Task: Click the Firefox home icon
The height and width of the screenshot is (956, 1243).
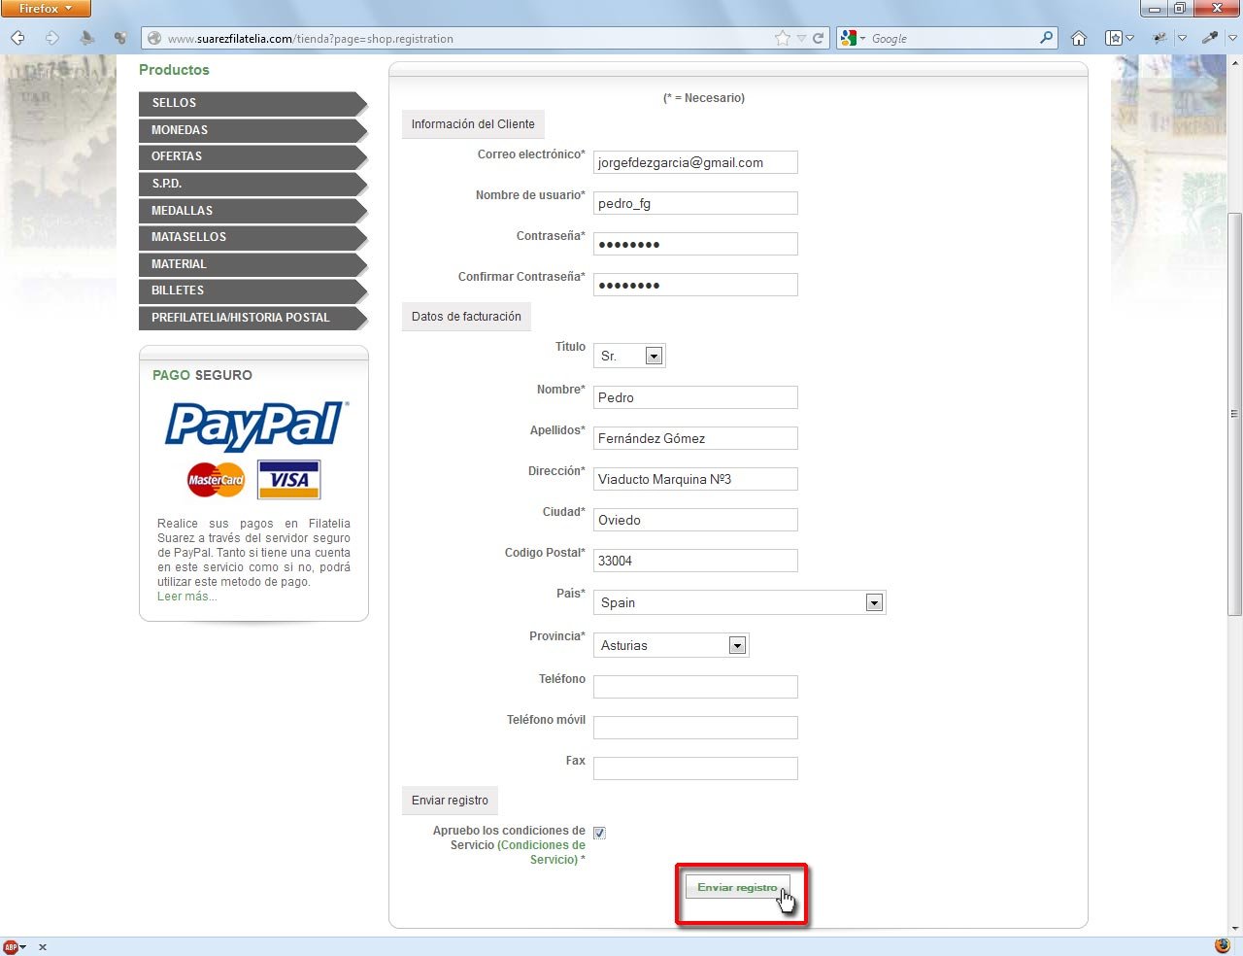Action: coord(1078,38)
